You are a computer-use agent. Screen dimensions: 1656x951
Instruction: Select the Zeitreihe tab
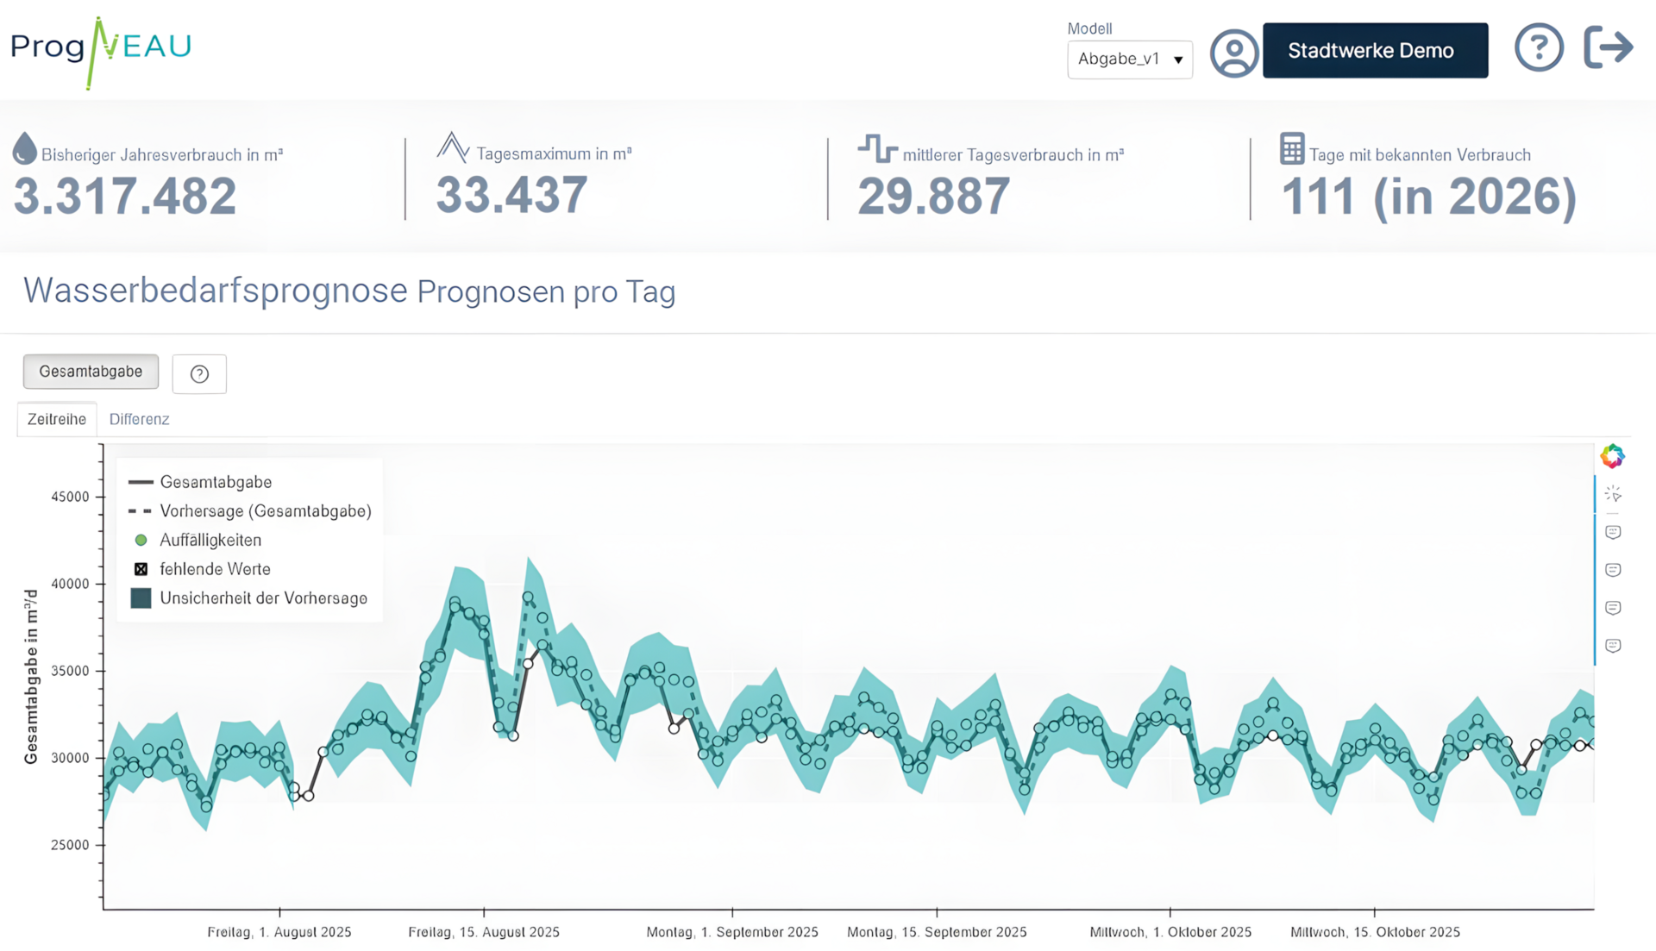pyautogui.click(x=57, y=419)
